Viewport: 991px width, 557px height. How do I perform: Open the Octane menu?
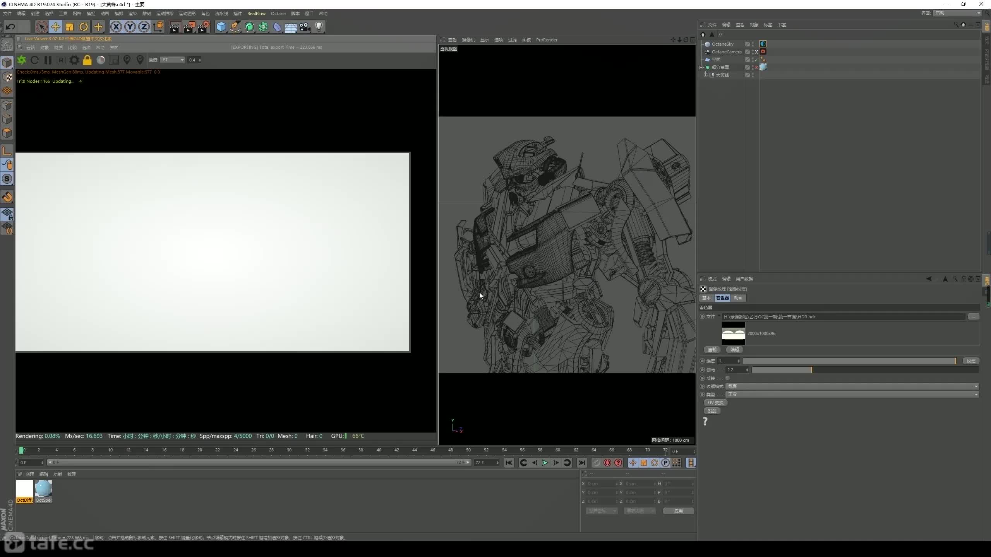tap(278, 14)
